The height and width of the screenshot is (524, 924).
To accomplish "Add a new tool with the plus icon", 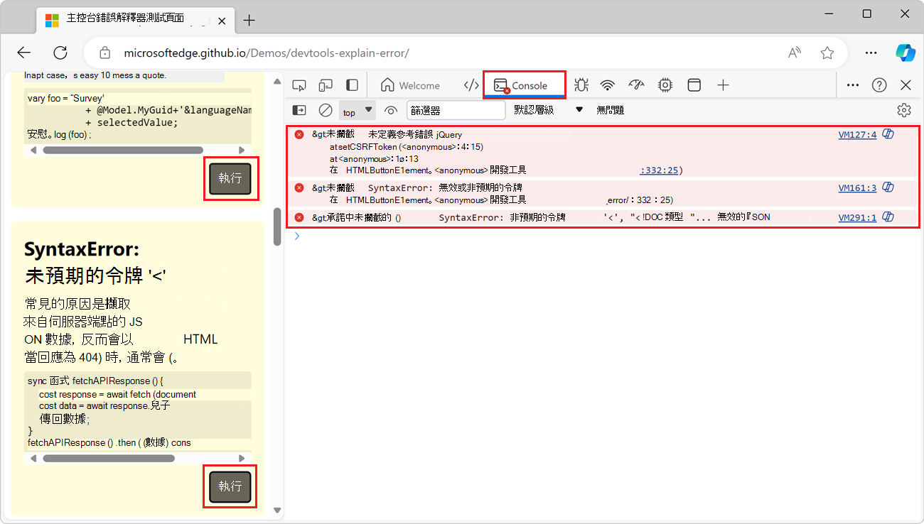I will pos(723,84).
